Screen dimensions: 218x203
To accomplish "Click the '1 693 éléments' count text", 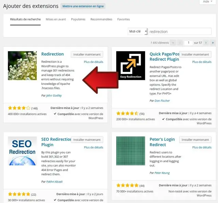I will [160, 43].
